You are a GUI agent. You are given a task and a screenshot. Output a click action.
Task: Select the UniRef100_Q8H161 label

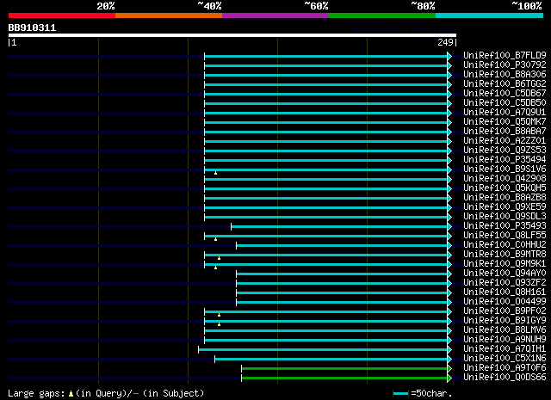tap(505, 292)
